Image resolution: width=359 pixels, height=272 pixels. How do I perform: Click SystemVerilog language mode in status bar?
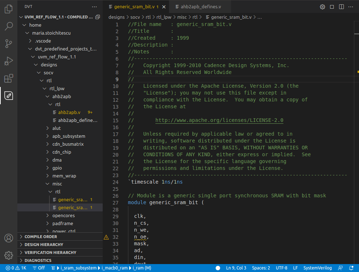click(x=317, y=268)
